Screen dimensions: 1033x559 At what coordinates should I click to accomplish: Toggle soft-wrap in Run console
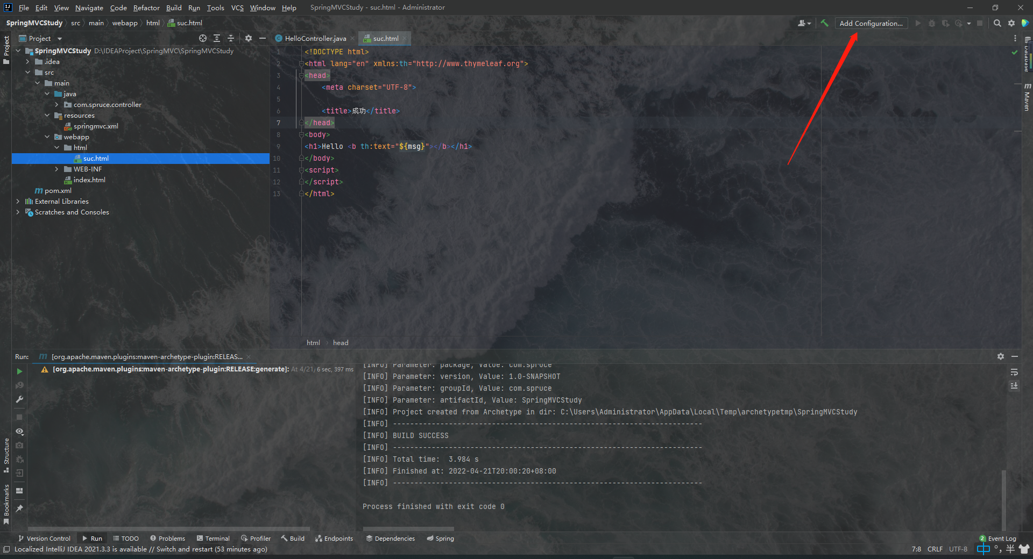click(1014, 372)
